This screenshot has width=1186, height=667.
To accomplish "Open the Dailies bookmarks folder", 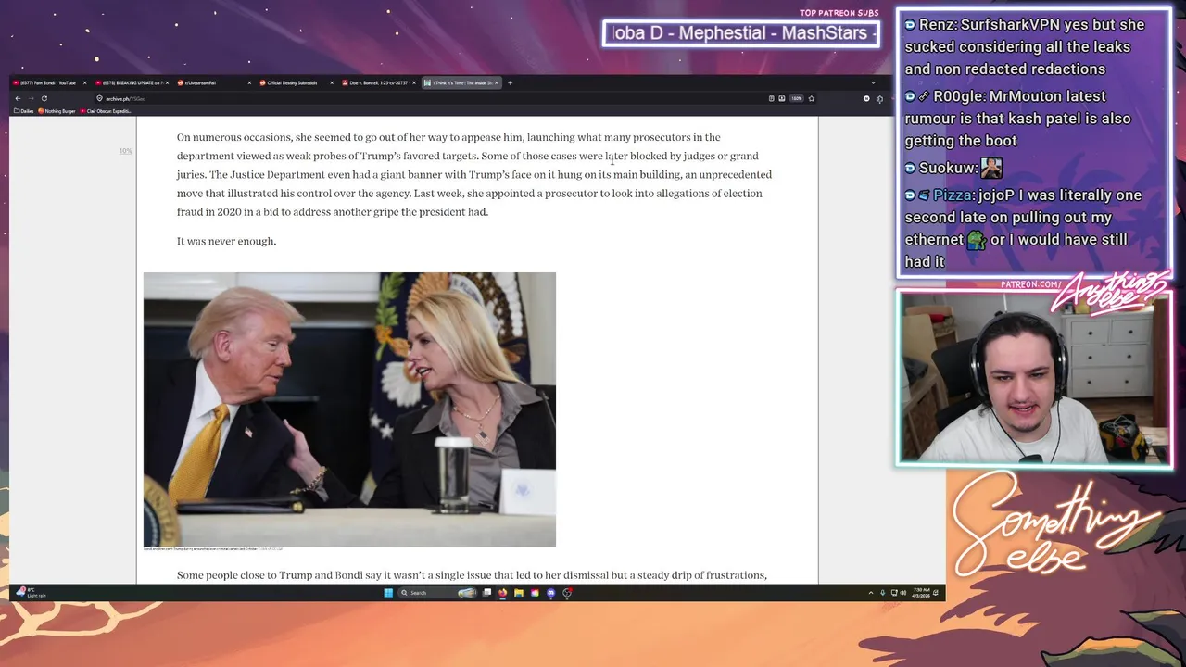I will (24, 111).
